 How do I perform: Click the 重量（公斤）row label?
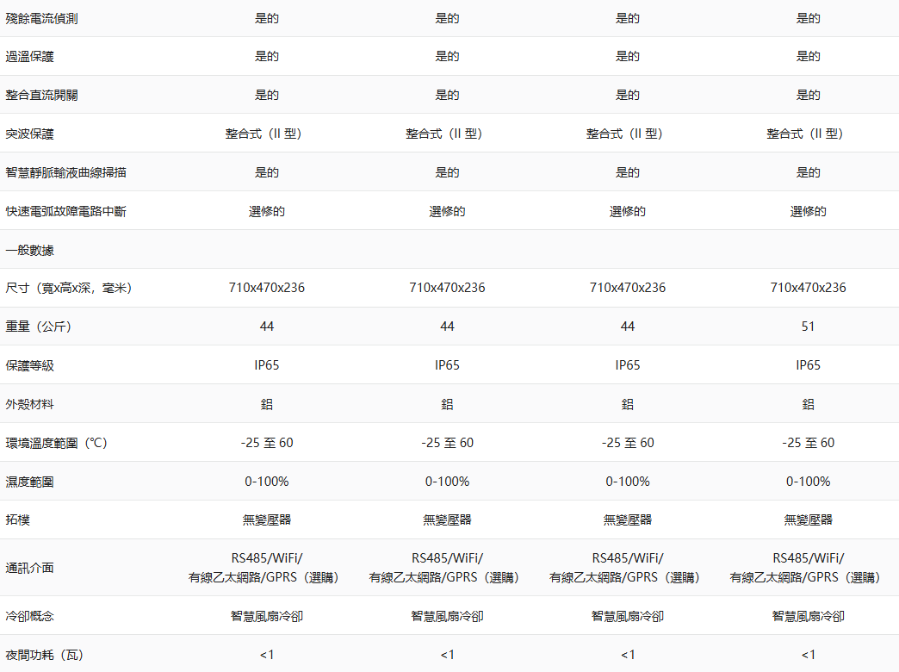[x=38, y=327]
